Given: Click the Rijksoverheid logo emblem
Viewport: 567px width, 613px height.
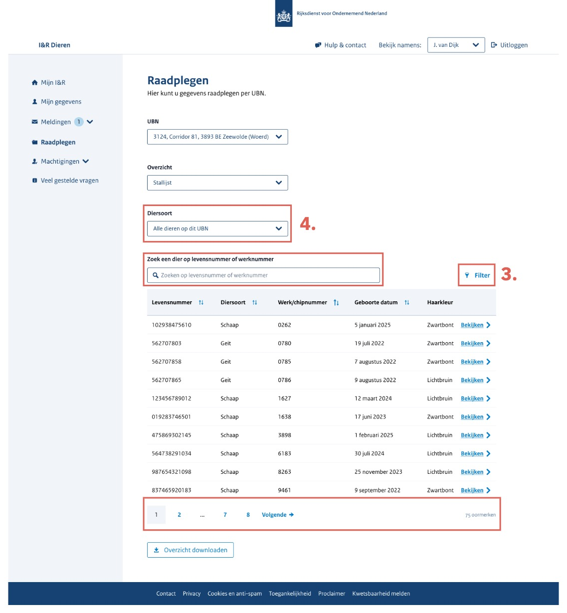Looking at the screenshot, I should [284, 13].
